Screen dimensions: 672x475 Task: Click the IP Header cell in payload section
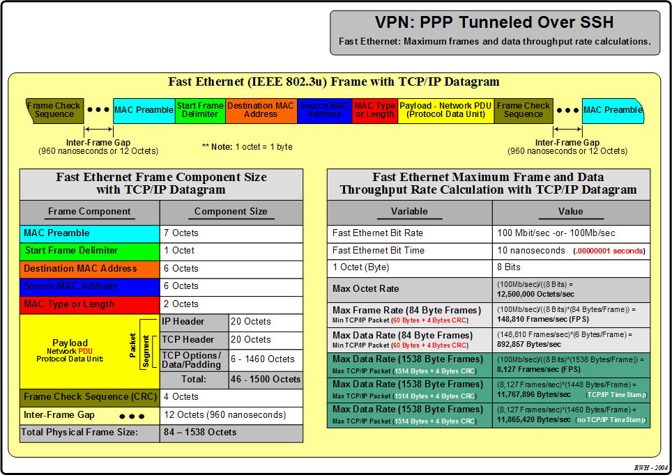click(x=194, y=322)
